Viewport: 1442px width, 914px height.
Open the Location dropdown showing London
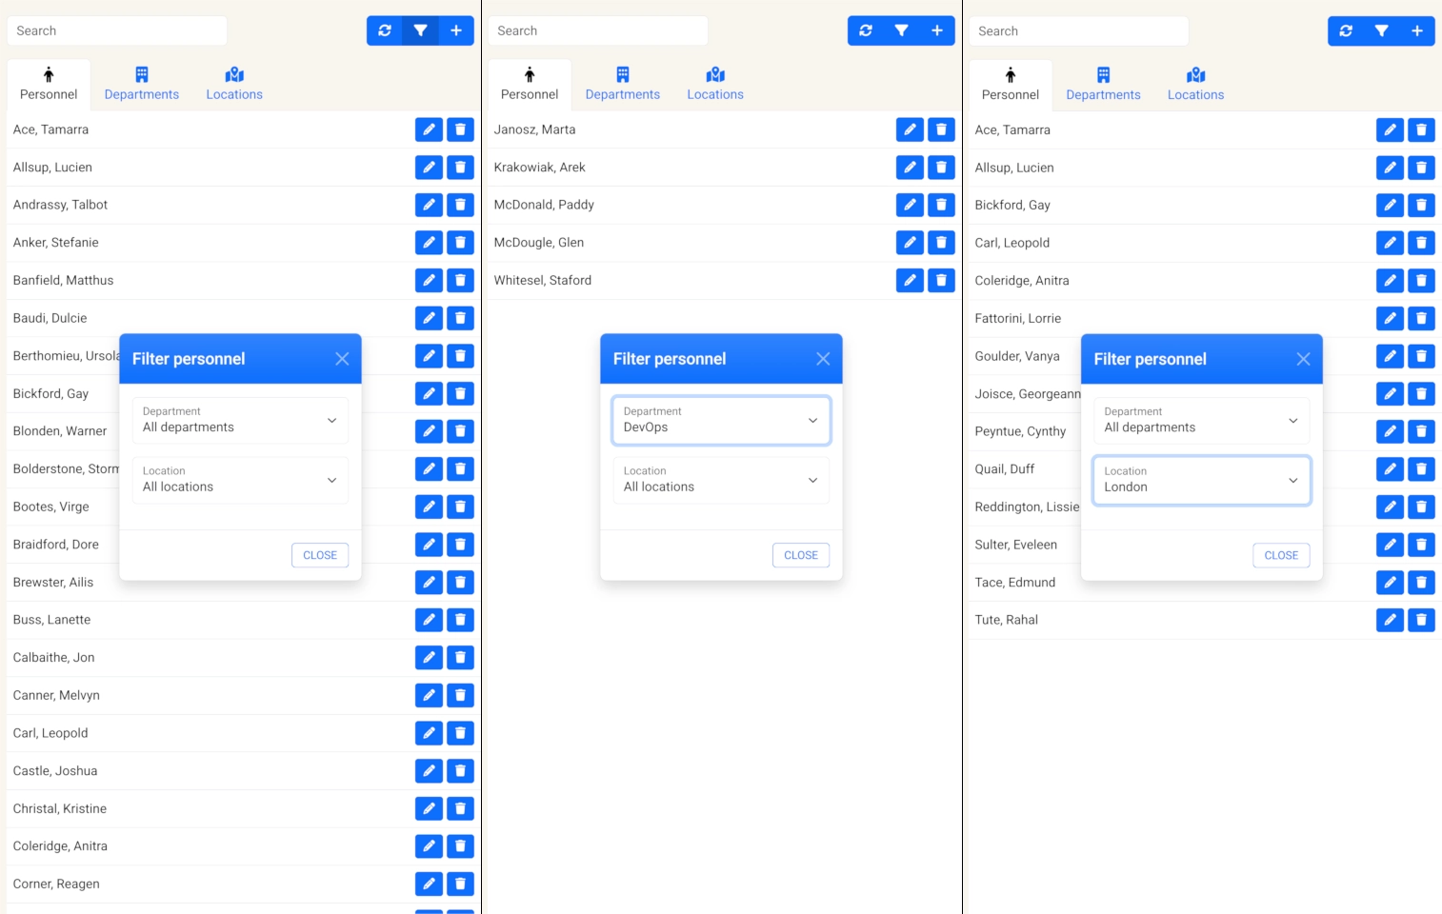(x=1202, y=481)
